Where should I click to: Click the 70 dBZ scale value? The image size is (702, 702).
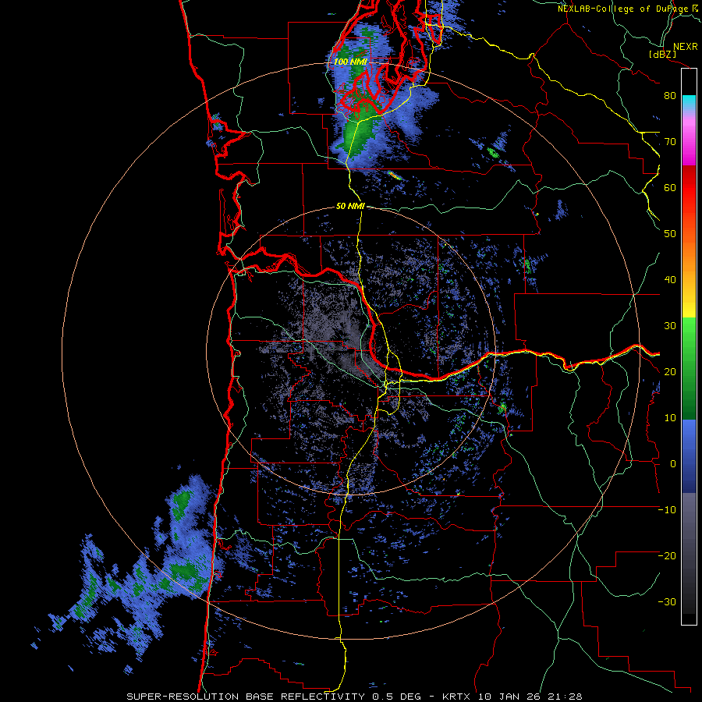tap(670, 141)
